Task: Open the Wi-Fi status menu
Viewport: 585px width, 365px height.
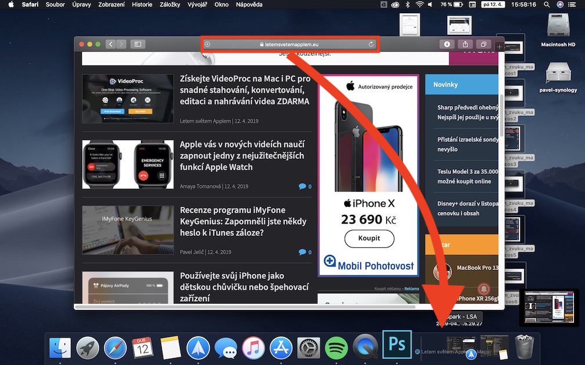Action: (420, 5)
